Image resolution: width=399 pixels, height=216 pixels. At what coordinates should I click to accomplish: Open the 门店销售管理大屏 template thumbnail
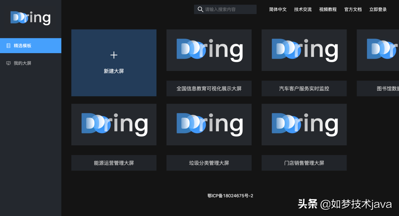(304, 125)
